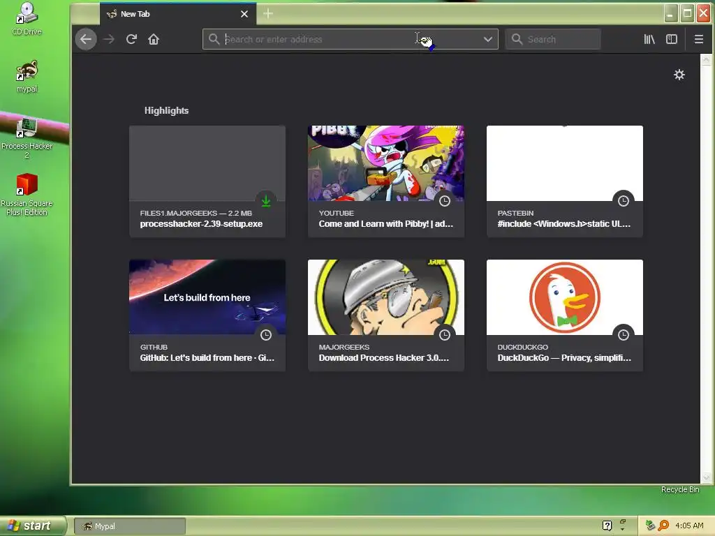Click the forward navigation arrow
The height and width of the screenshot is (536, 715).
(108, 39)
